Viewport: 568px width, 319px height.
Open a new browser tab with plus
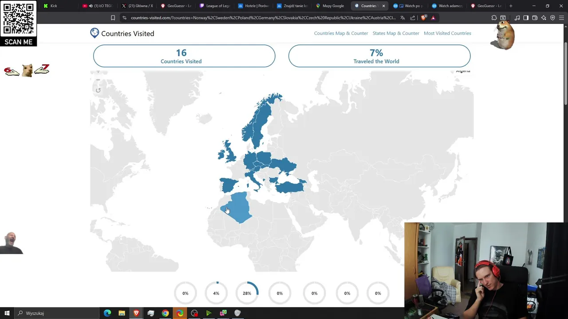click(x=511, y=6)
